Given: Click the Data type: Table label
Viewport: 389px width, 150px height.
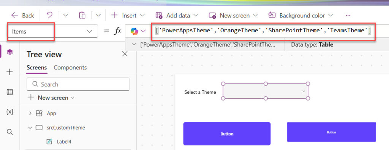Looking at the screenshot, I should pos(312,45).
